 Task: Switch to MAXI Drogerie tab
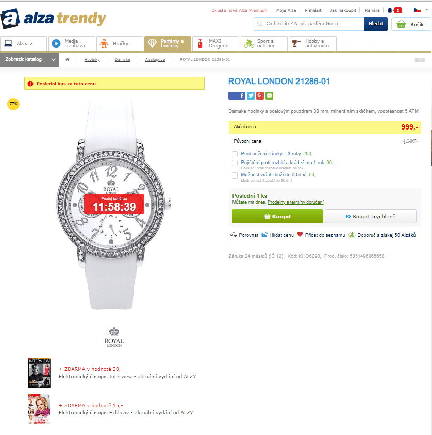click(x=215, y=43)
